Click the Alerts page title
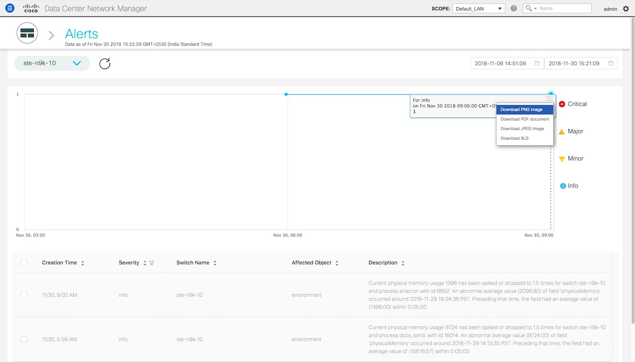The height and width of the screenshot is (362, 635). tap(82, 33)
